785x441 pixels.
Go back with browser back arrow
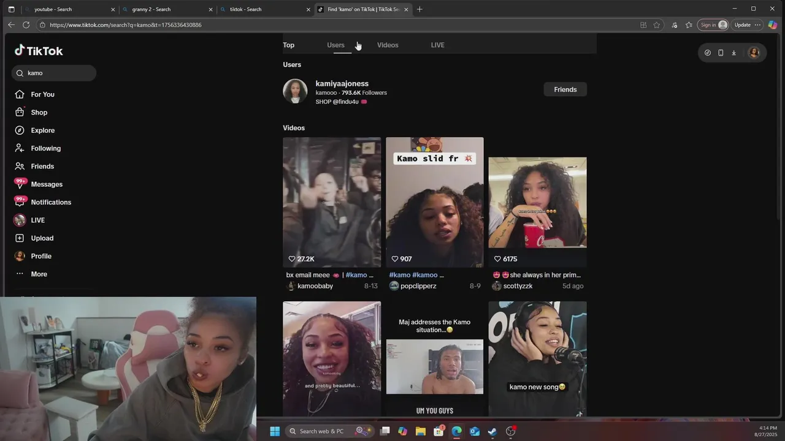(11, 25)
